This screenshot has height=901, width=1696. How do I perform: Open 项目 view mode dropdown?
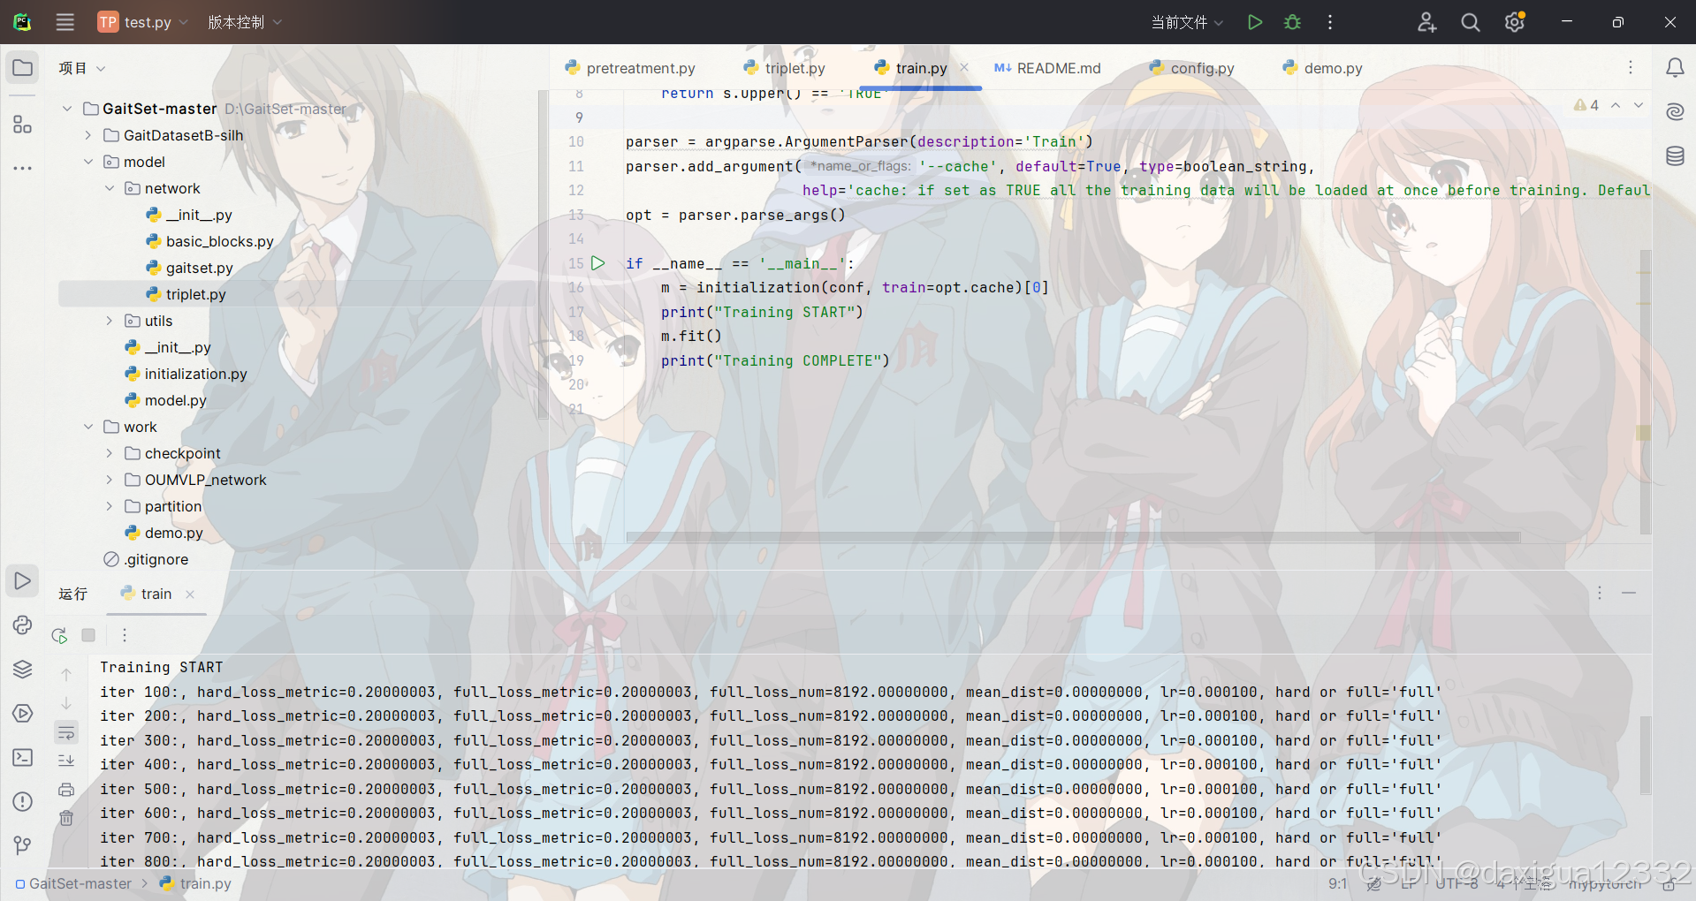pos(82,68)
